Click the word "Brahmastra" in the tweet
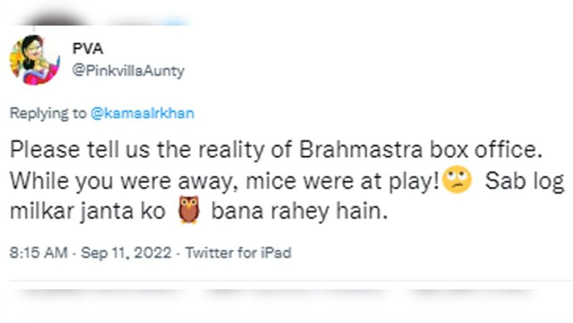Viewport: 573px width, 323px height. click(360, 151)
